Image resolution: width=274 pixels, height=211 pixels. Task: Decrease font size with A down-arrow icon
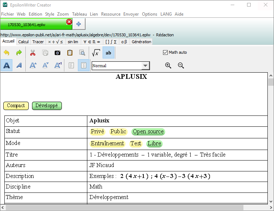(45, 65)
